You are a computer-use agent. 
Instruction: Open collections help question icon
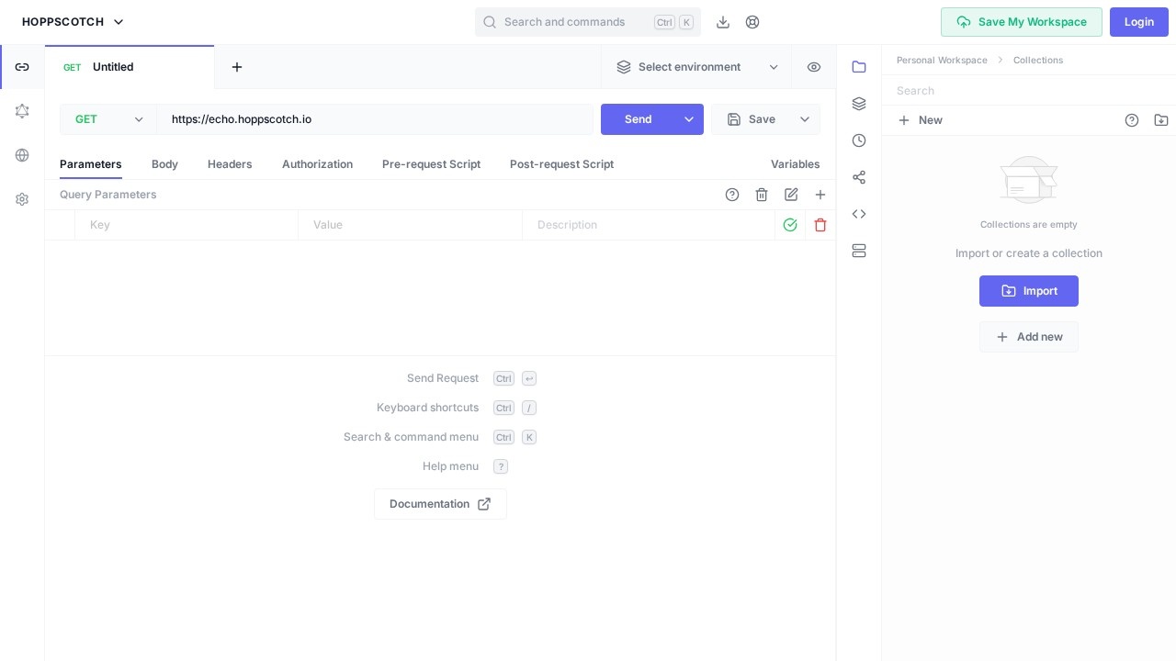point(1132,120)
